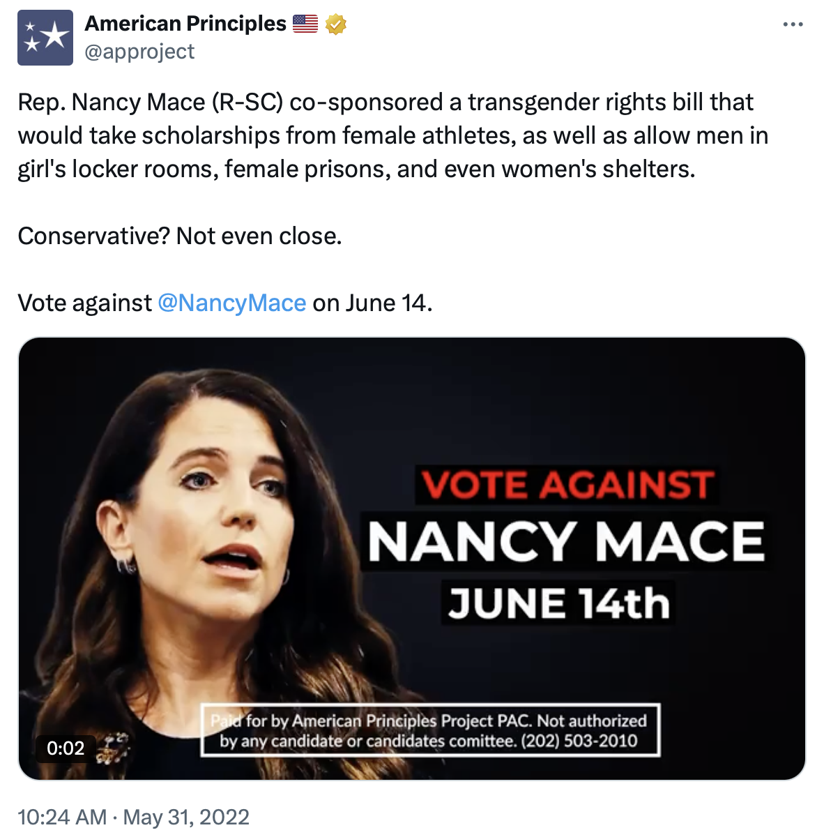Click the American Principles display name
Viewport: 824px width, 837px height.
(x=184, y=22)
